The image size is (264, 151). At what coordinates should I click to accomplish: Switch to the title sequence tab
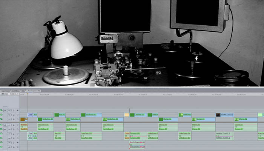23,91
